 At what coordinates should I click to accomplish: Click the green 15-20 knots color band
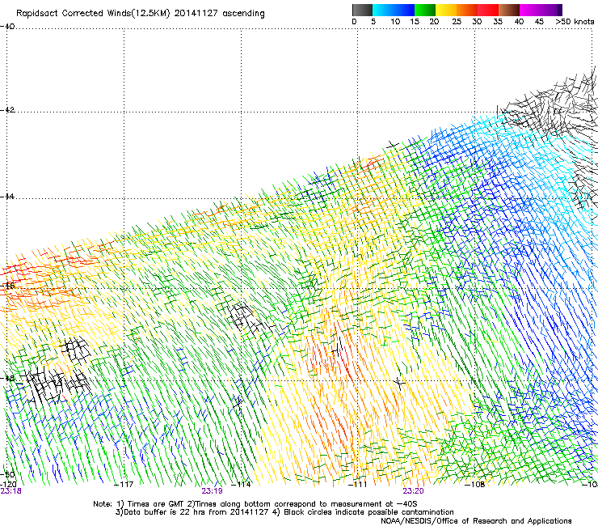[425, 10]
